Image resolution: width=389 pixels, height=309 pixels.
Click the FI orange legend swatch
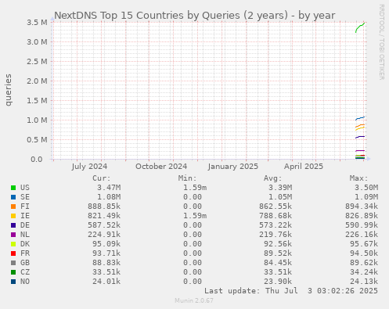click(x=13, y=207)
